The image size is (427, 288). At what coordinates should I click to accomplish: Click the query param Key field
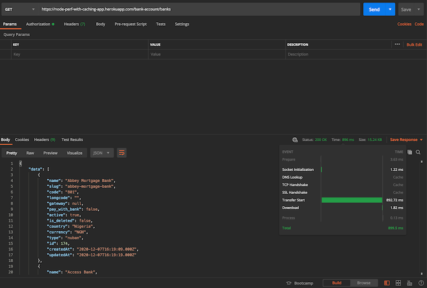(80, 54)
